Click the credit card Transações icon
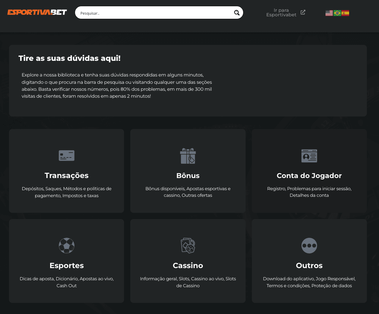The image size is (379, 314). (66, 155)
